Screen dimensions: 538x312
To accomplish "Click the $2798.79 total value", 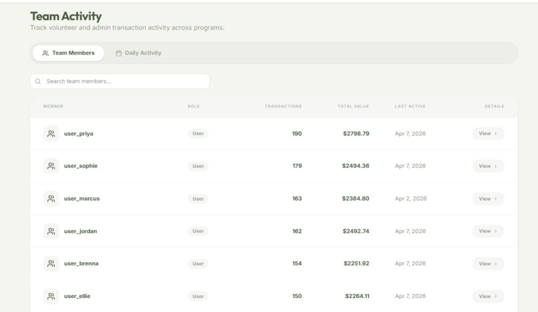I will 356,134.
